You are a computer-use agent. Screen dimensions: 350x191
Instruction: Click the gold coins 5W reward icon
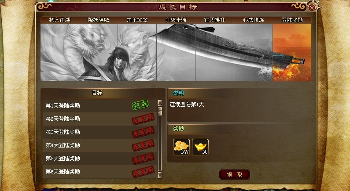coord(181,147)
